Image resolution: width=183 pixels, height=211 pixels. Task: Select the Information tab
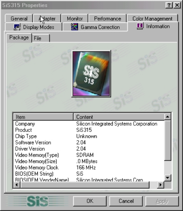[x=153, y=26]
